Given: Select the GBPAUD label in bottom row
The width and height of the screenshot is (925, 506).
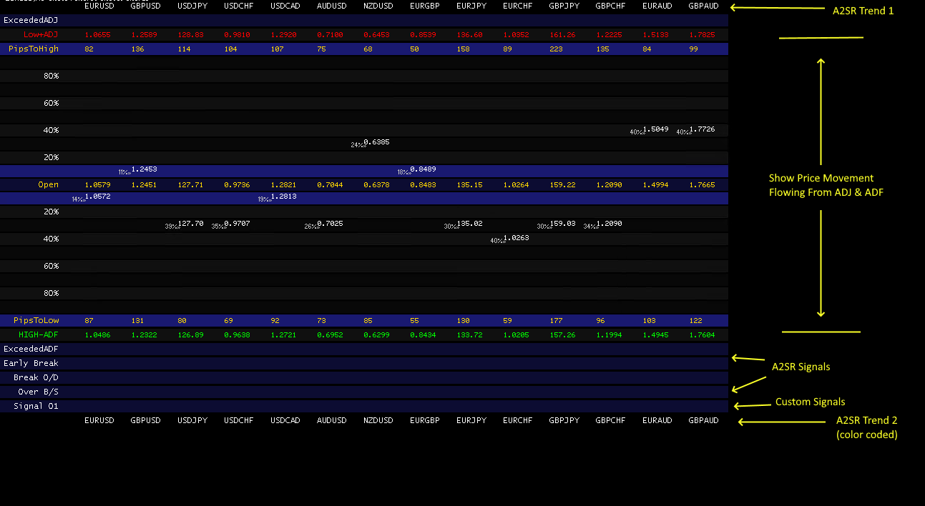Looking at the screenshot, I should coord(703,421).
